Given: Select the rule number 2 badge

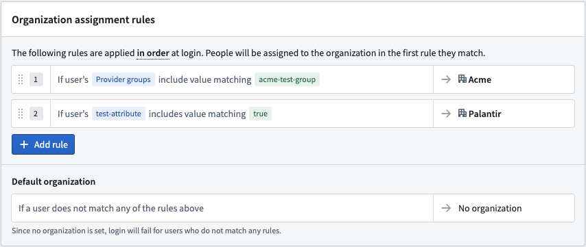Looking at the screenshot, I should [36, 114].
